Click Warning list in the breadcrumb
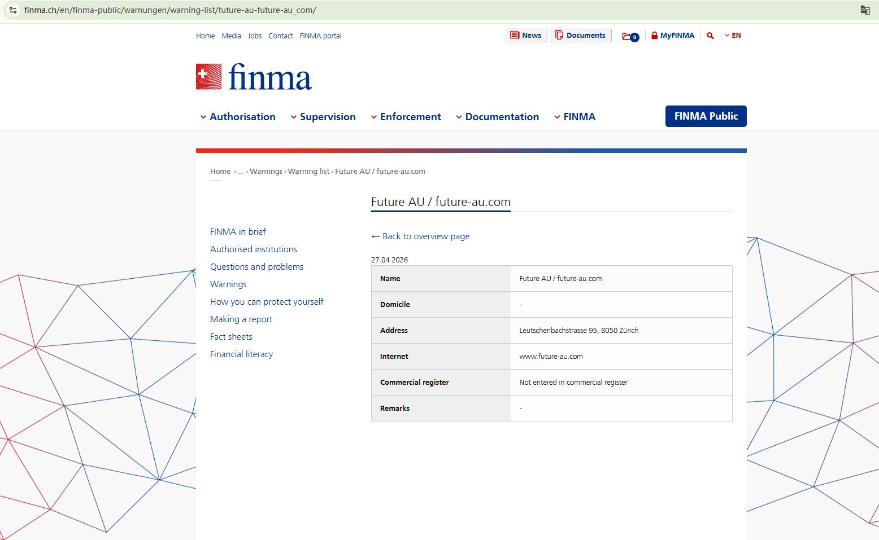Image resolution: width=879 pixels, height=540 pixels. [308, 171]
